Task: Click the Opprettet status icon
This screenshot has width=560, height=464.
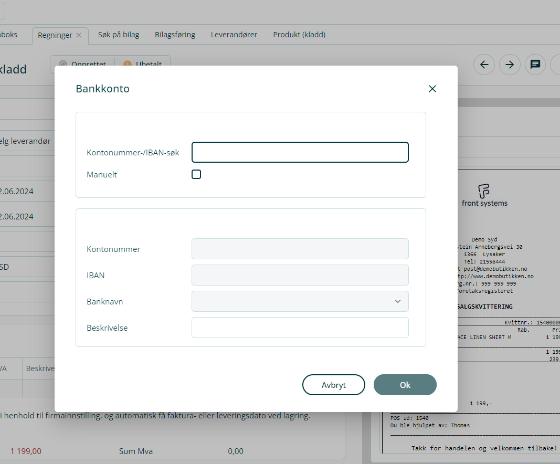Action: [x=63, y=64]
